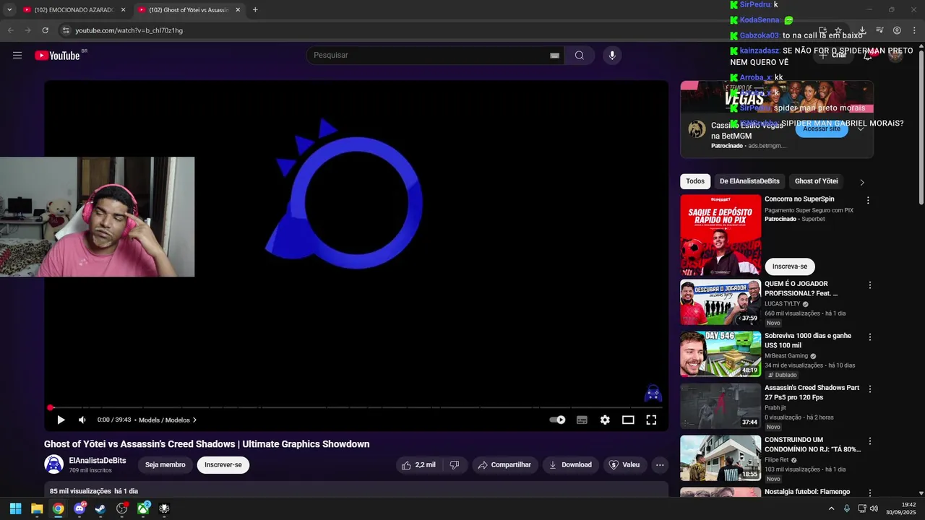Viewport: 925px width, 520px height.
Task: Toggle subtitles/closed captions
Action: click(x=582, y=420)
